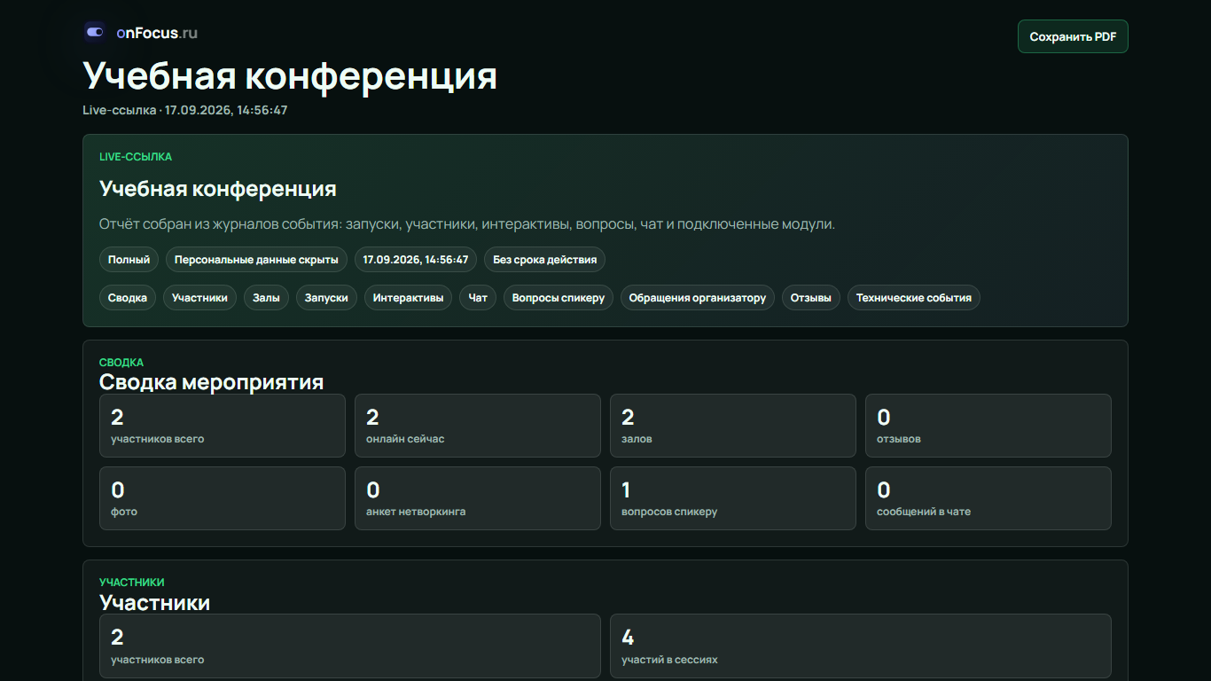Click the Участники section heading
This screenshot has width=1211, height=681.
pos(155,602)
